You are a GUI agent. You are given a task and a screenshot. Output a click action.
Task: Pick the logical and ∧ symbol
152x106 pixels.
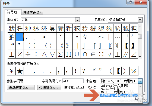44,54
